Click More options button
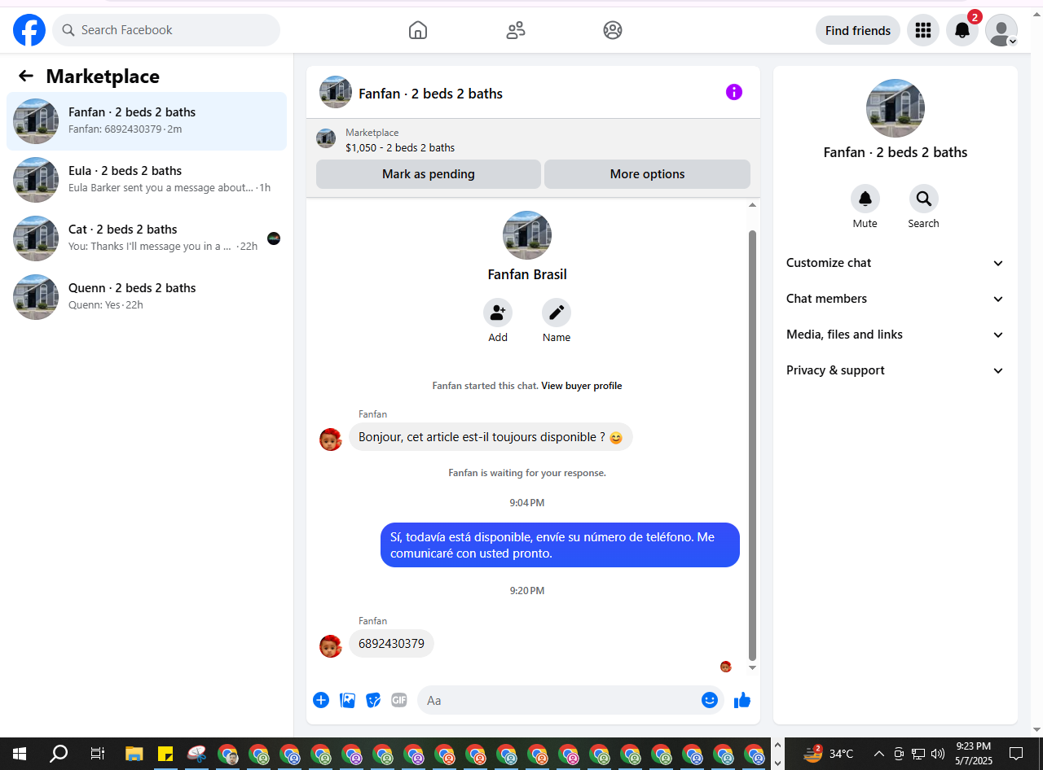Image resolution: width=1043 pixels, height=770 pixels. coord(647,174)
